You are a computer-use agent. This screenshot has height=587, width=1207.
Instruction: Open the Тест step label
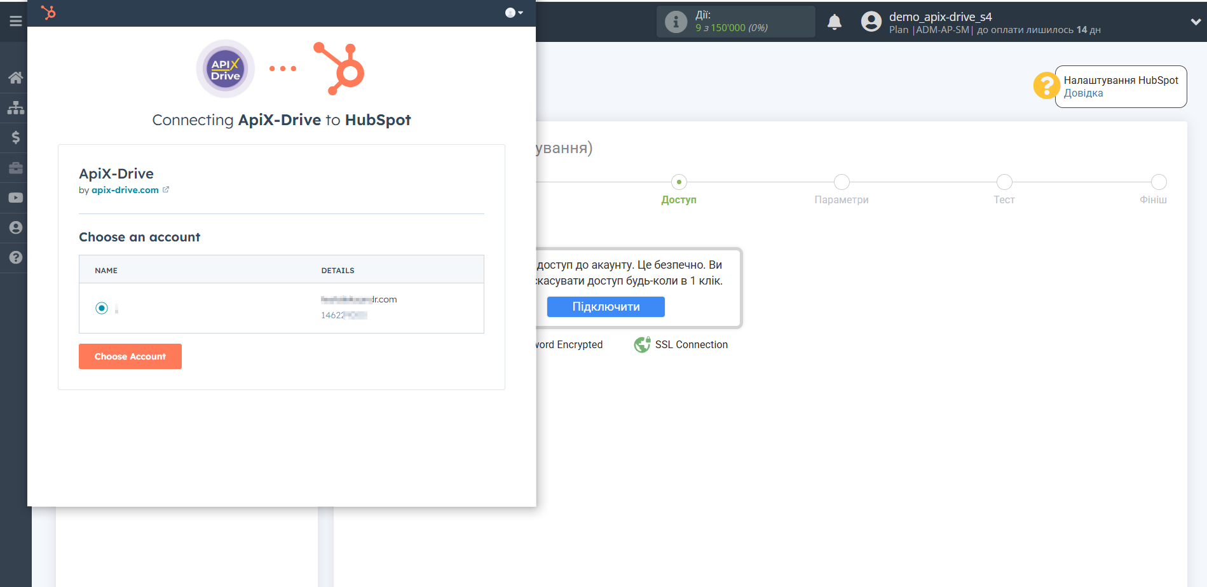pos(1004,199)
